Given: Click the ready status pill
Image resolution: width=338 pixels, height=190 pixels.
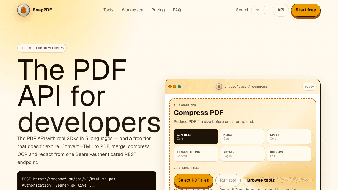Looking at the screenshot, I should pos(309,87).
